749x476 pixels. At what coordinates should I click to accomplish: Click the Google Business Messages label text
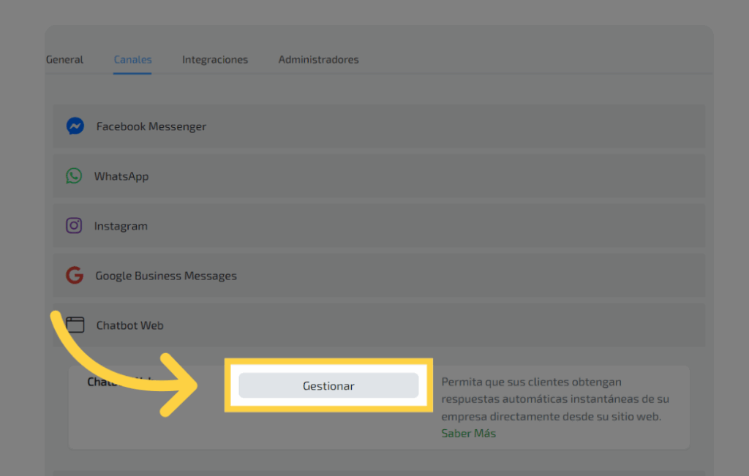166,276
